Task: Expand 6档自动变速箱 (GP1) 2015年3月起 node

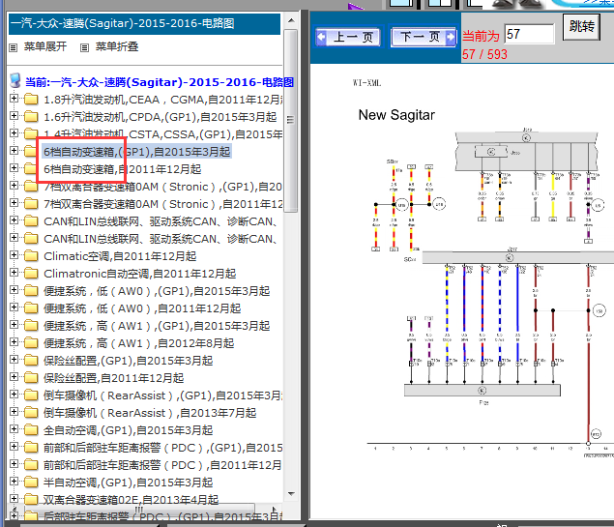Action: tap(15, 150)
